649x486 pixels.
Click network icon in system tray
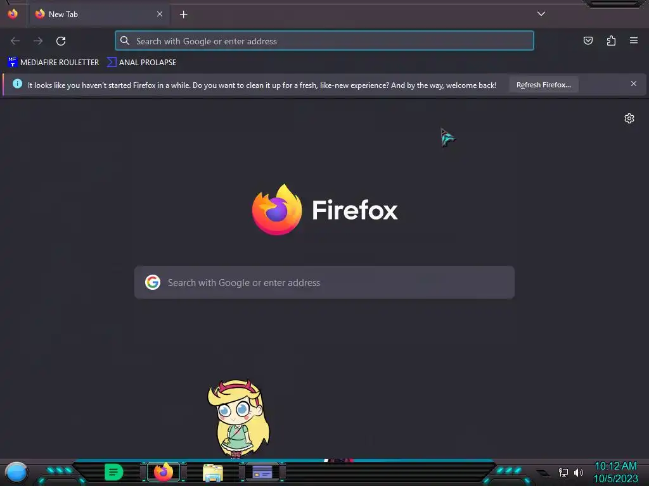tap(563, 472)
